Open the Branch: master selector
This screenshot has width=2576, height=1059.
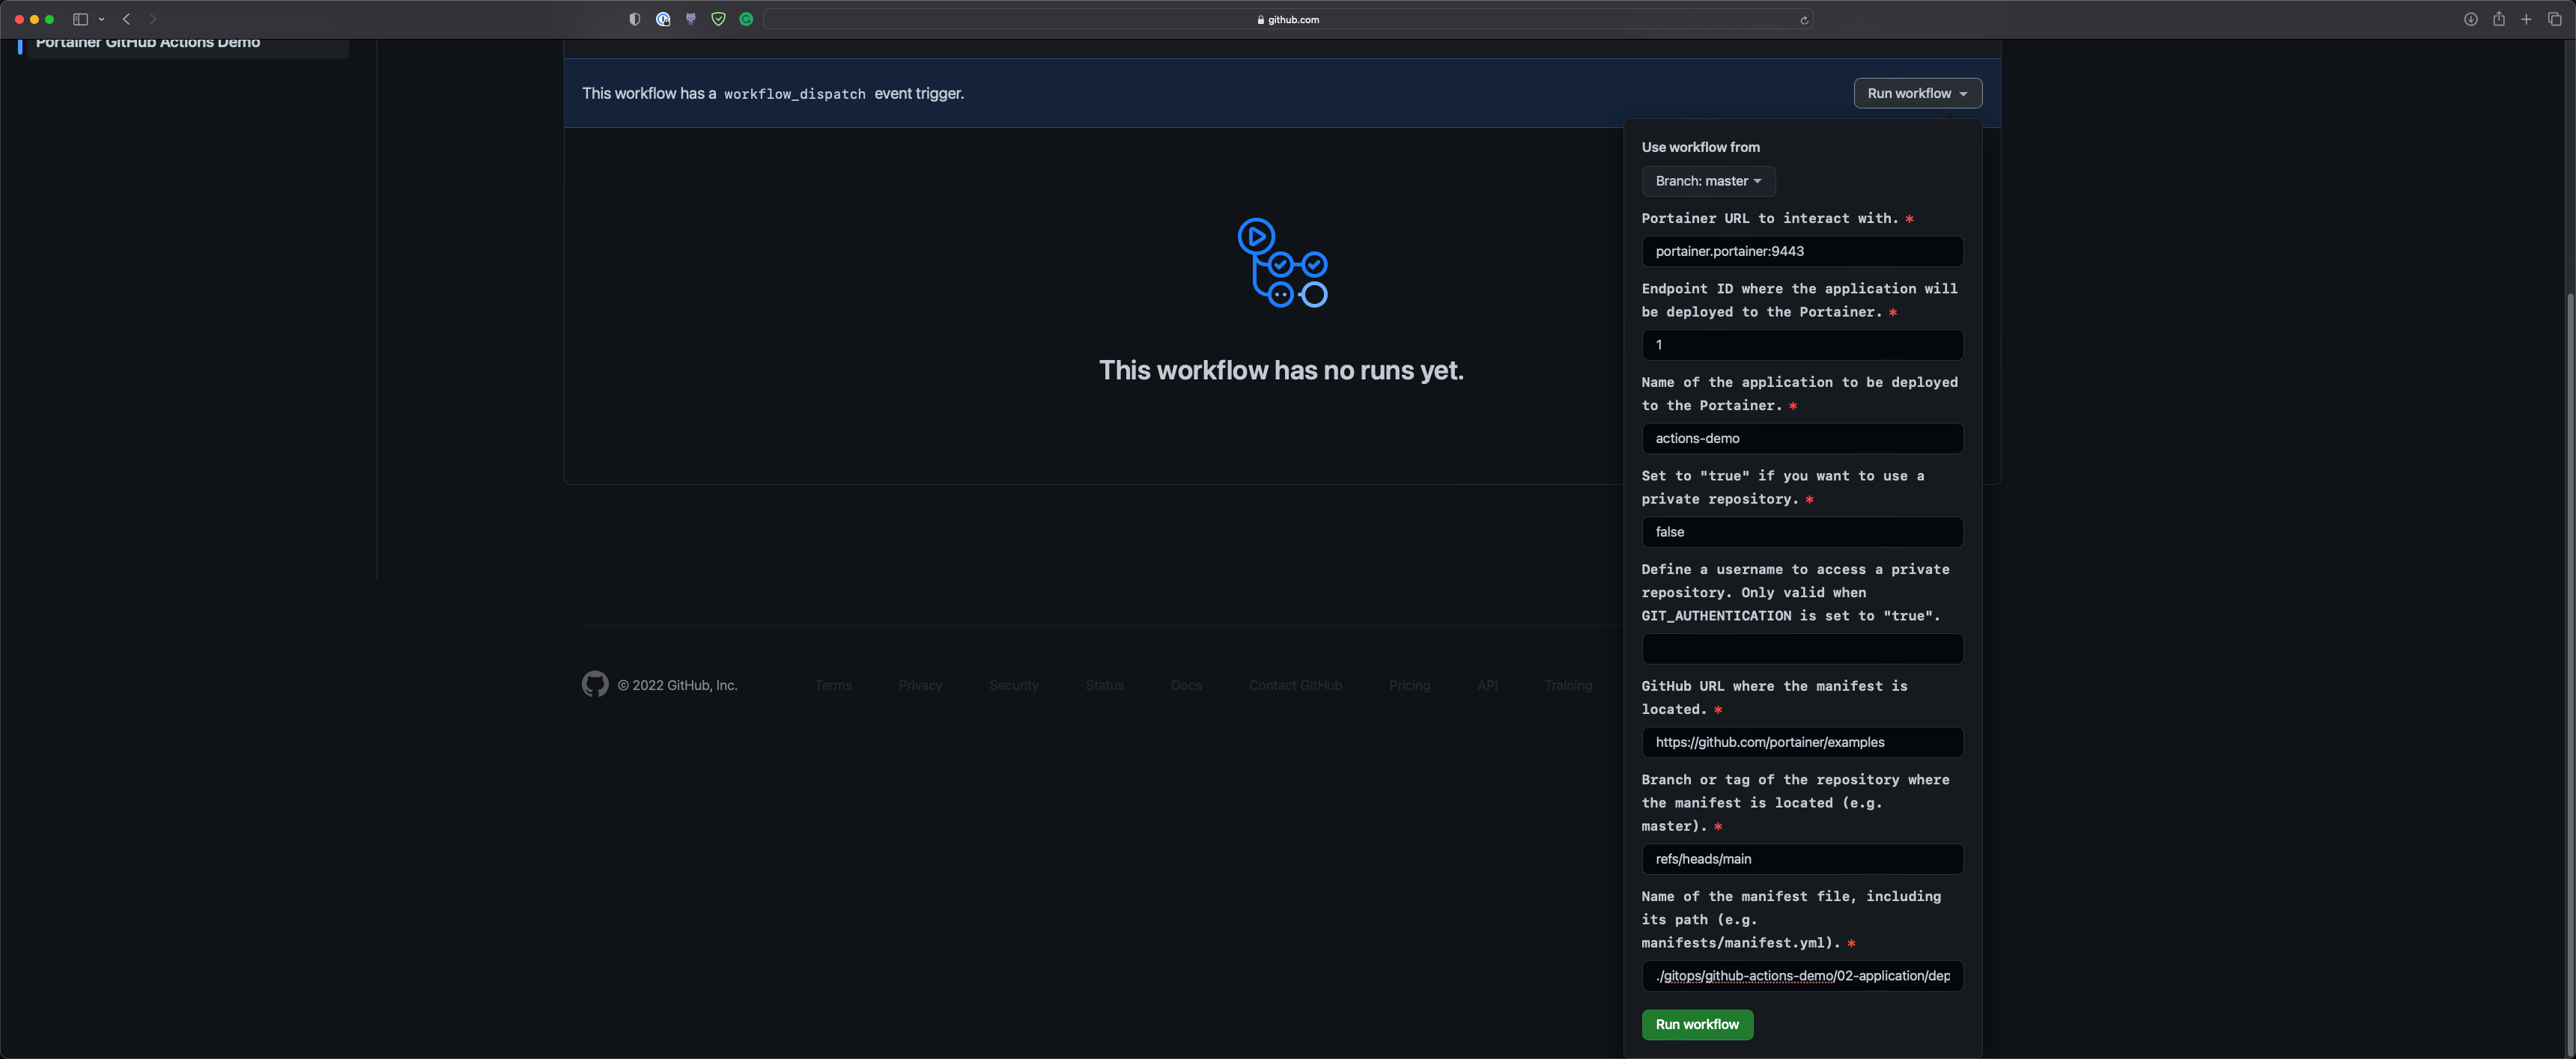click(x=1708, y=181)
